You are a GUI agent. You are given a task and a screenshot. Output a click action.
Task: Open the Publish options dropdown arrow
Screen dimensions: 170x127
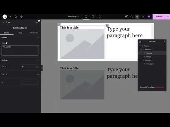168,17
